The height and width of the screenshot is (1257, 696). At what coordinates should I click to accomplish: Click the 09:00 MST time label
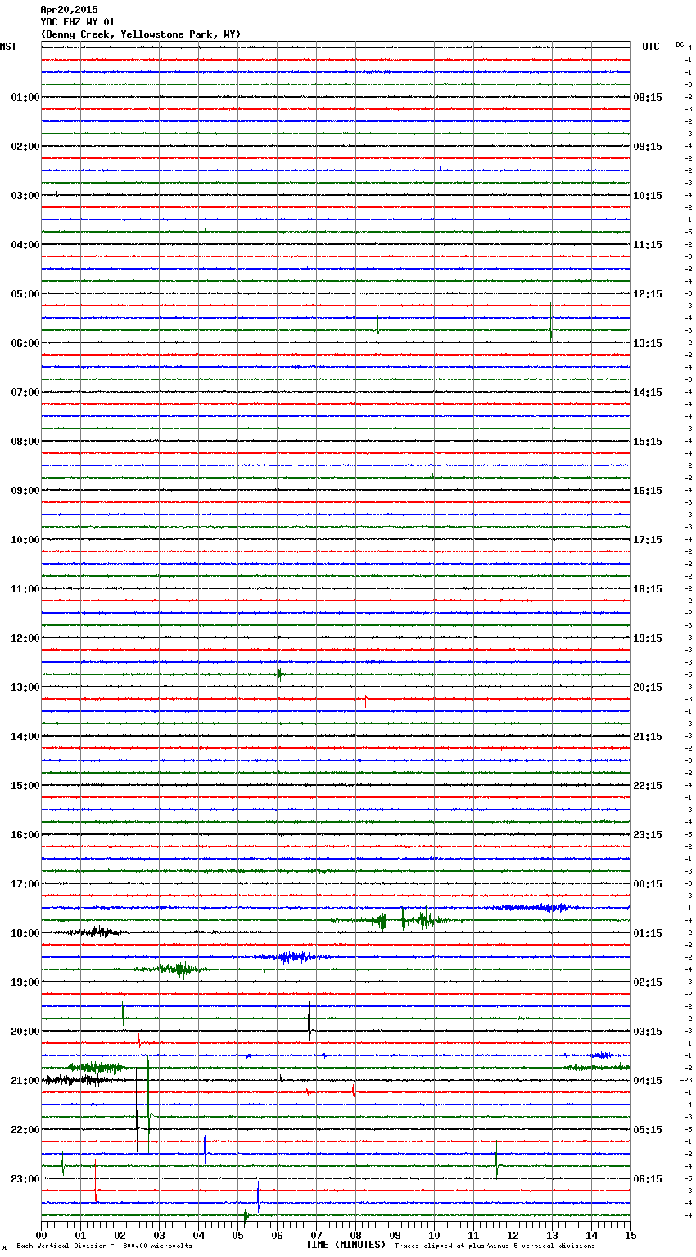(25, 491)
